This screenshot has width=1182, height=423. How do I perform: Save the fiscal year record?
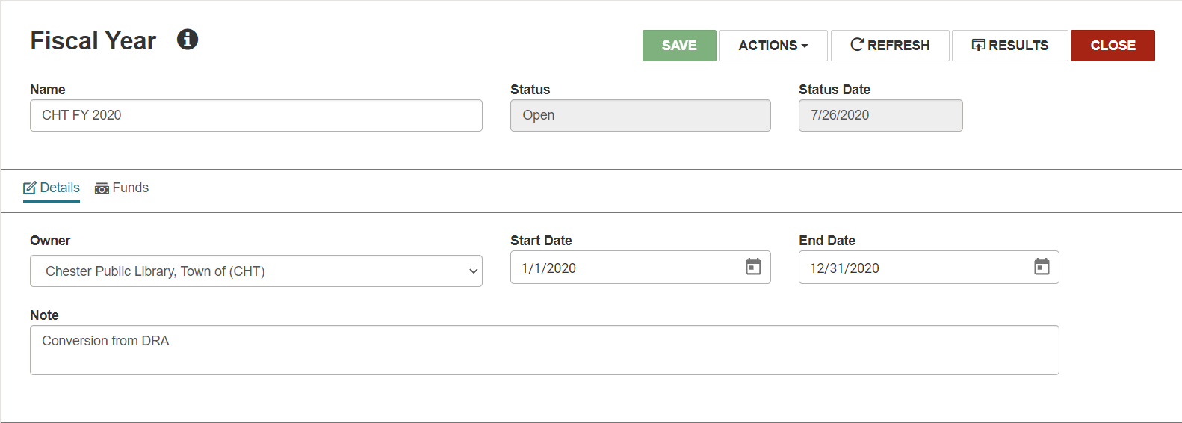click(679, 46)
